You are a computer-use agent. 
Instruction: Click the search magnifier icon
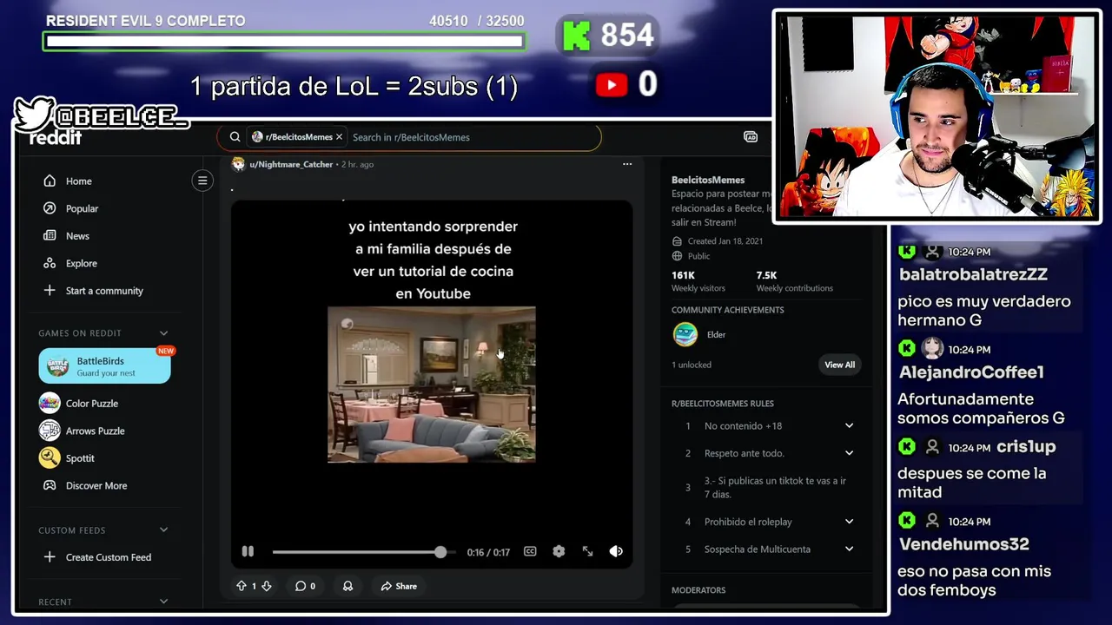(235, 137)
